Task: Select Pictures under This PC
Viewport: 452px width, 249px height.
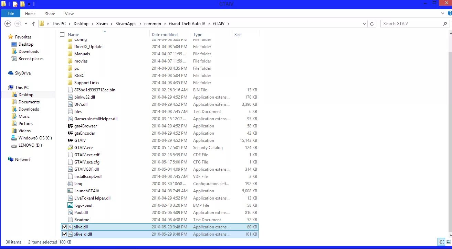Action: click(26, 124)
